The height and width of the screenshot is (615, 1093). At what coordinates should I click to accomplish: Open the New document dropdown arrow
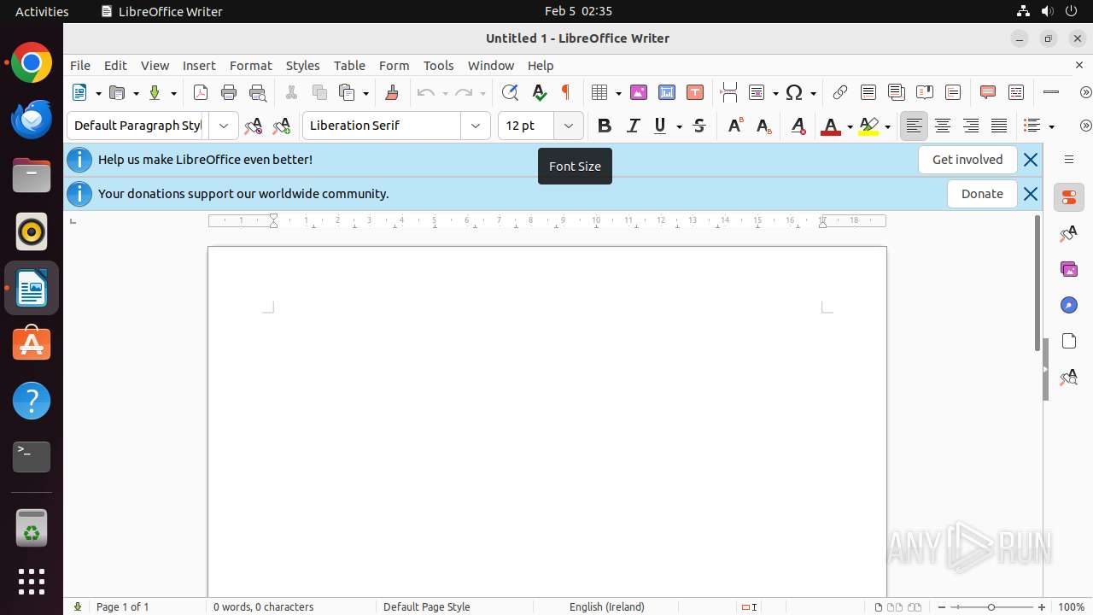[98, 93]
